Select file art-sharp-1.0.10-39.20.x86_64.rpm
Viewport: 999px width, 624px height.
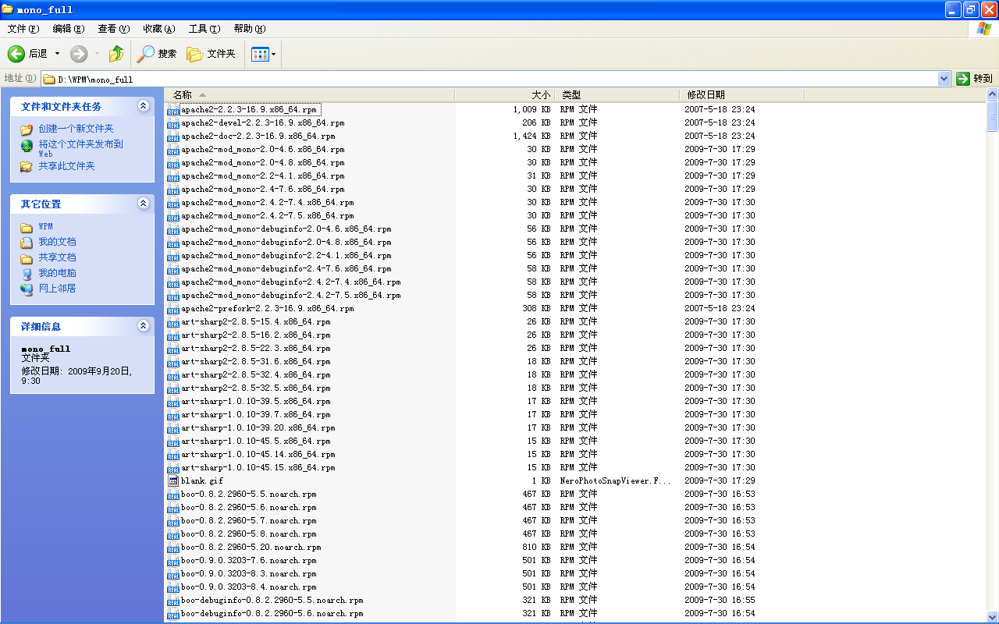point(258,428)
